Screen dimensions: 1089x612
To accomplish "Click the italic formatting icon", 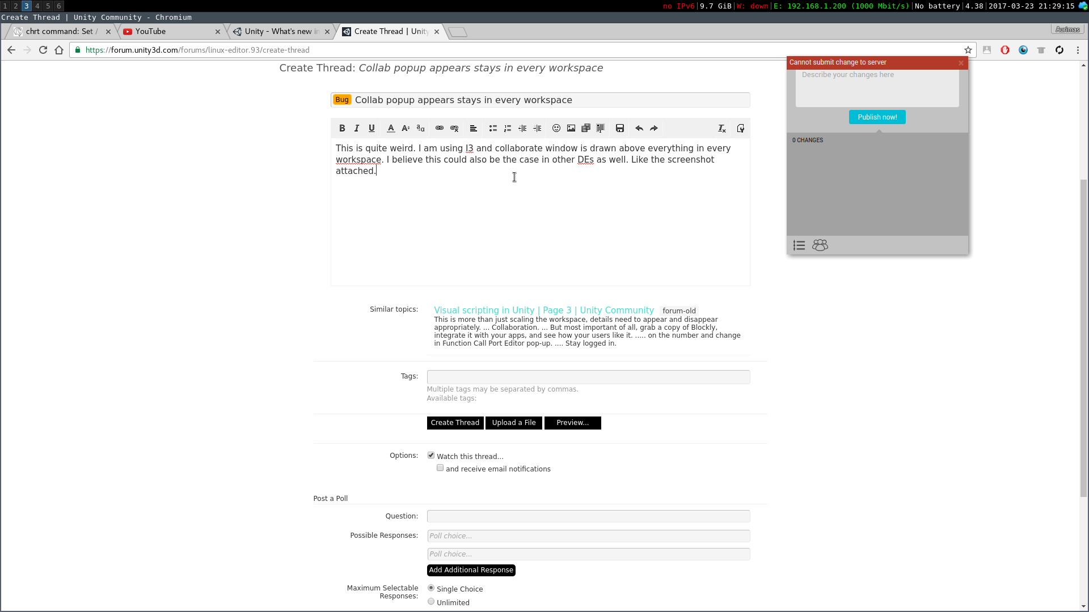I will click(357, 129).
